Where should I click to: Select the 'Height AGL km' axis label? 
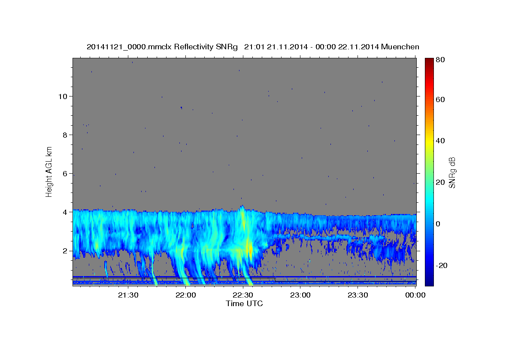[49, 171]
